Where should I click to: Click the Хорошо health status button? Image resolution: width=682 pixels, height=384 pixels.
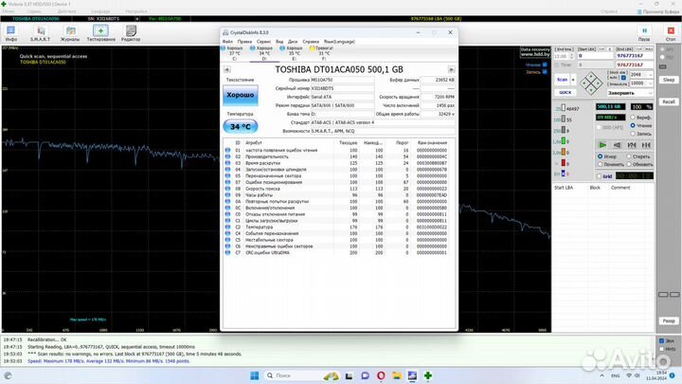[x=242, y=97]
